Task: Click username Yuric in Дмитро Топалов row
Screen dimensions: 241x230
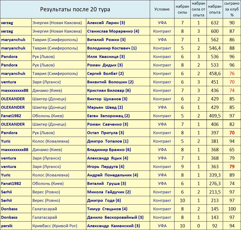Action: (6, 141)
